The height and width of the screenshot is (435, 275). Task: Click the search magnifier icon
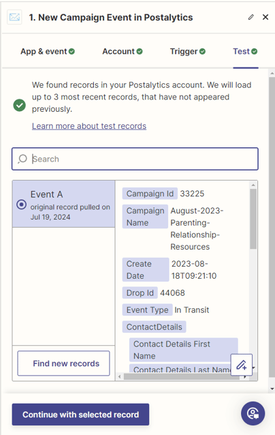coord(22,159)
